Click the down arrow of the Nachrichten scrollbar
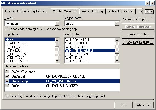Viewport: 156px width, 110px height. 117,61
